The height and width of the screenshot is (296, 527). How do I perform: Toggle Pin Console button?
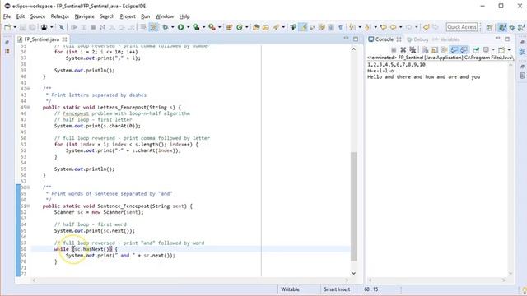click(476, 49)
